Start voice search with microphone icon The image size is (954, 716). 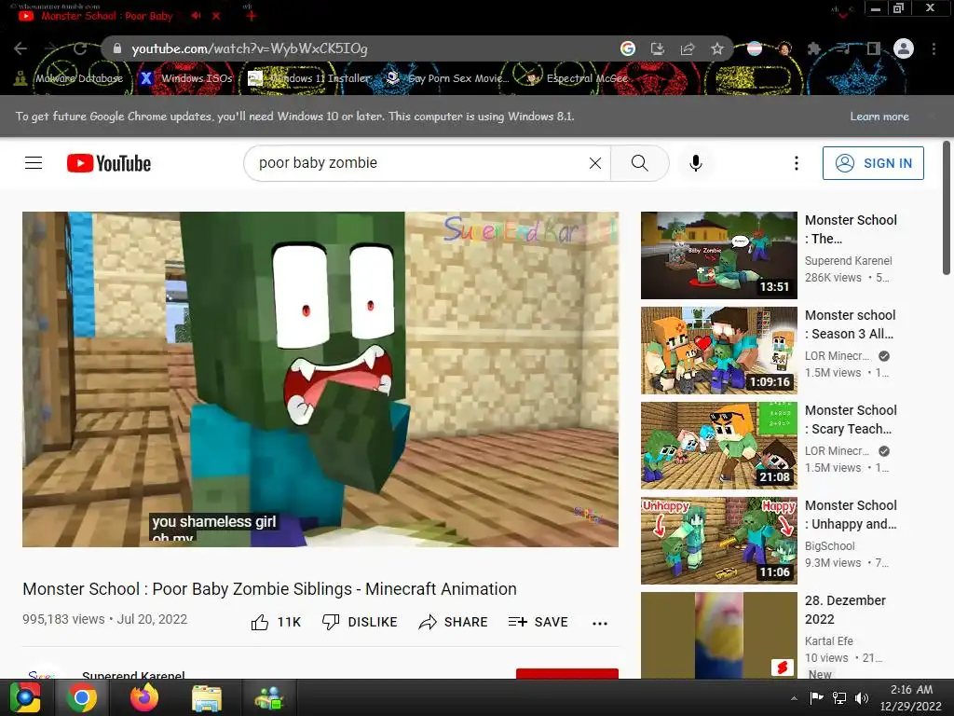695,163
